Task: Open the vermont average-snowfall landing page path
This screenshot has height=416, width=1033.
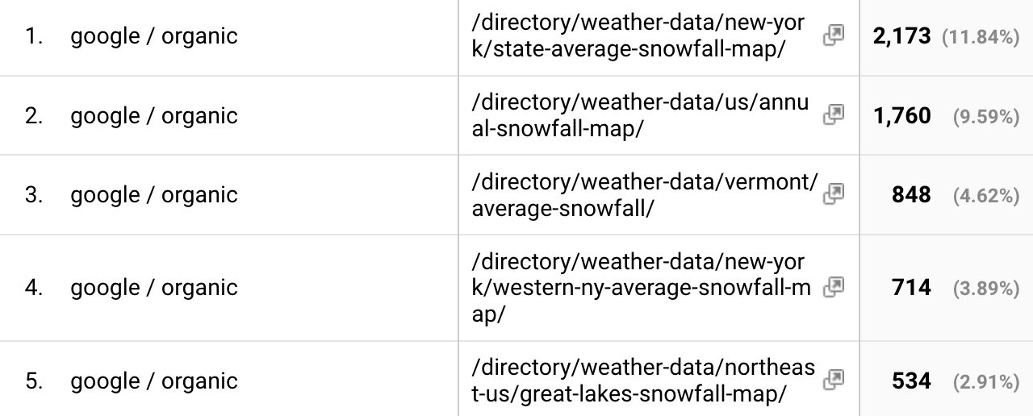Action: (644, 195)
